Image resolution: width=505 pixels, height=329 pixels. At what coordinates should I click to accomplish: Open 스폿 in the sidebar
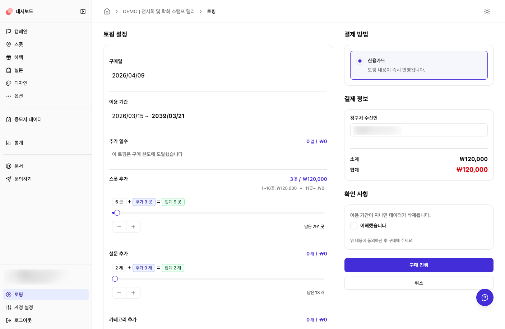[x=46, y=44]
